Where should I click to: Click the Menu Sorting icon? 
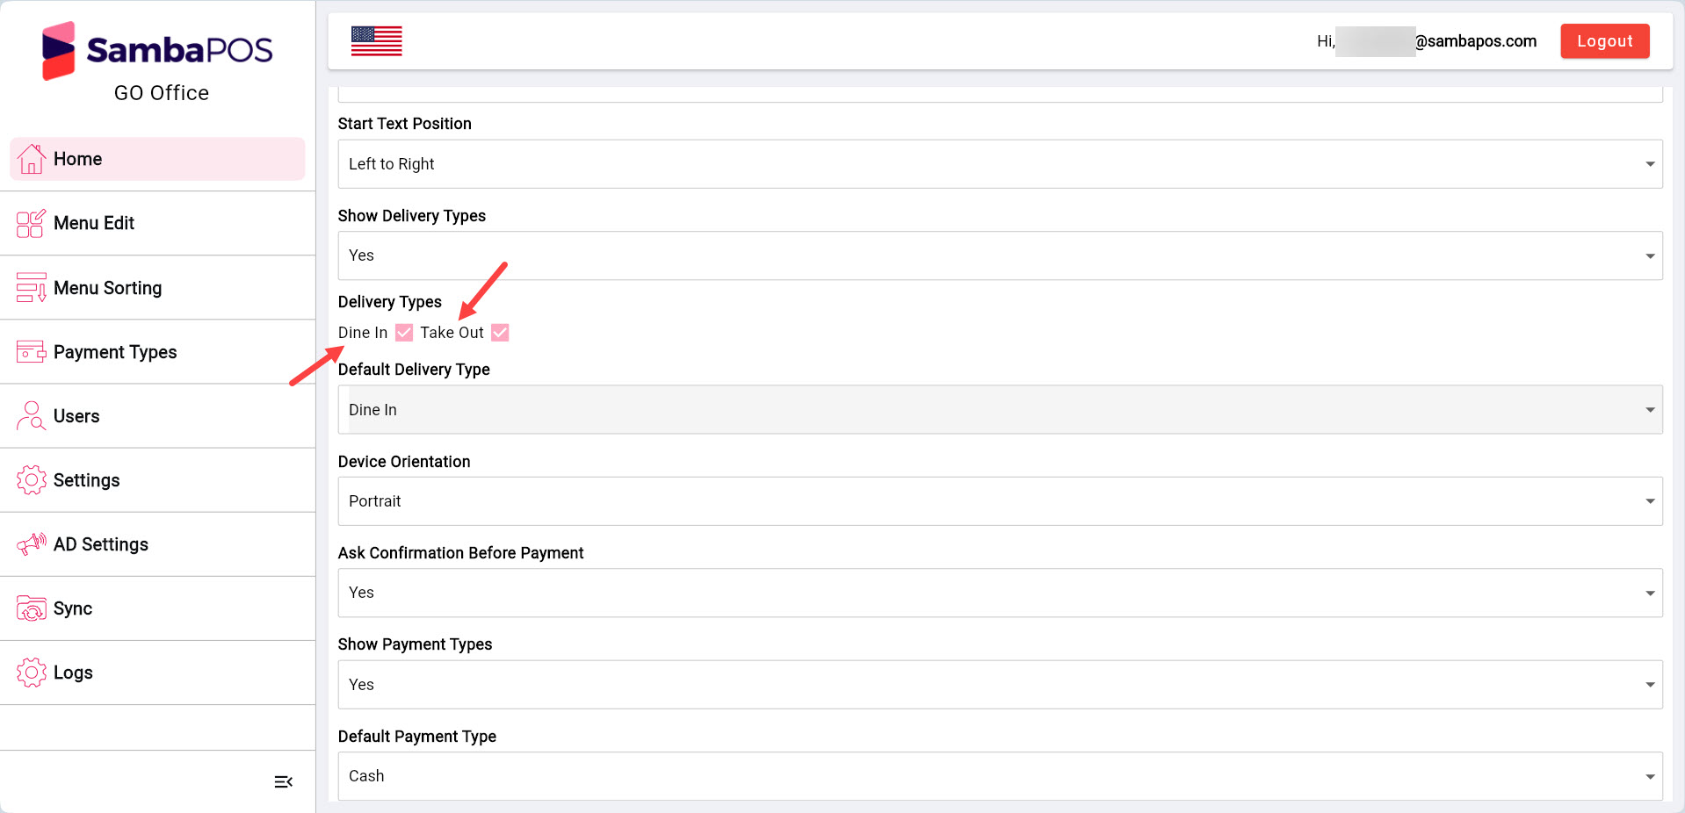coord(31,288)
